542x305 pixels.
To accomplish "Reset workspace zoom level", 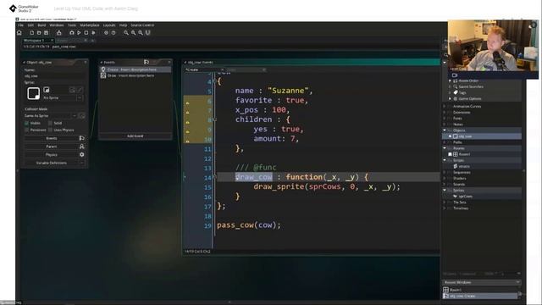I will [133, 32].
